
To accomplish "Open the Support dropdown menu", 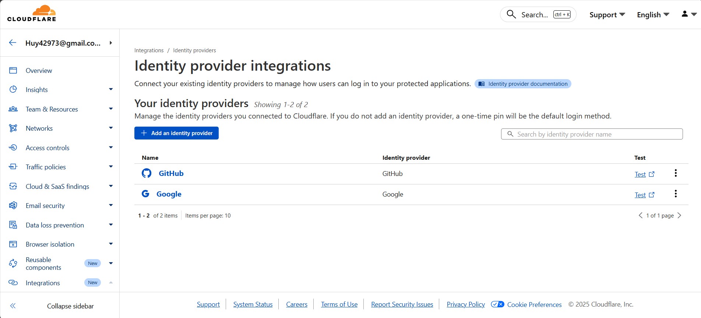I will 607,15.
